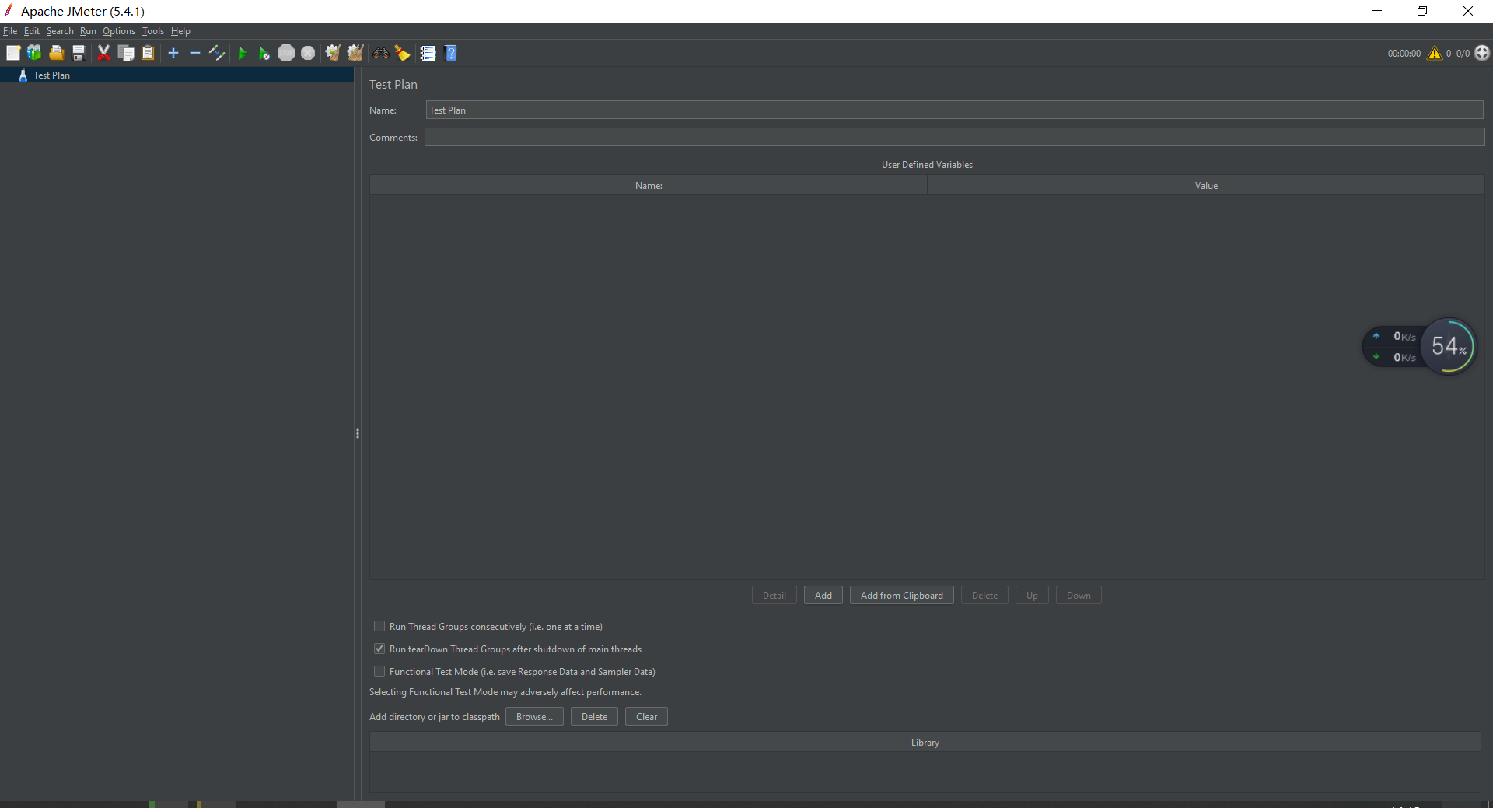The image size is (1493, 808).
Task: Uncheck Run tearDown Thread Groups checkbox
Action: [379, 649]
